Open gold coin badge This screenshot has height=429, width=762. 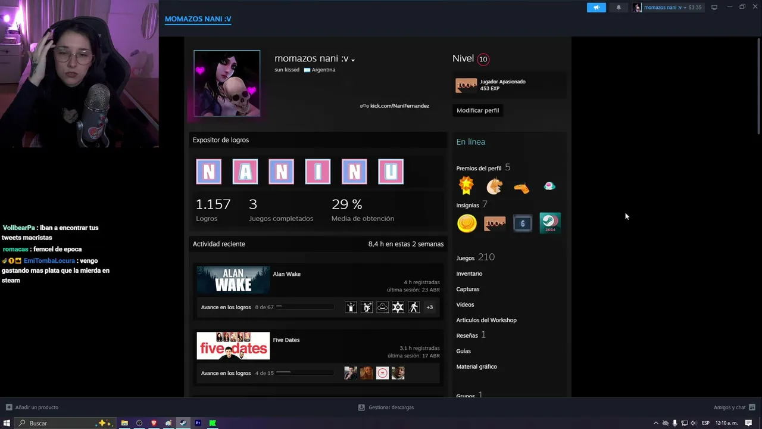click(x=467, y=223)
